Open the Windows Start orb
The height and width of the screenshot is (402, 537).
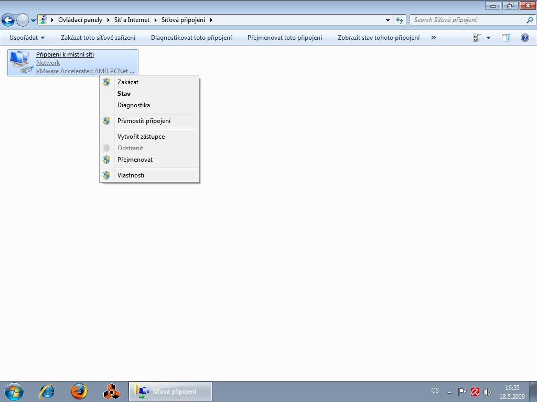click(x=14, y=392)
